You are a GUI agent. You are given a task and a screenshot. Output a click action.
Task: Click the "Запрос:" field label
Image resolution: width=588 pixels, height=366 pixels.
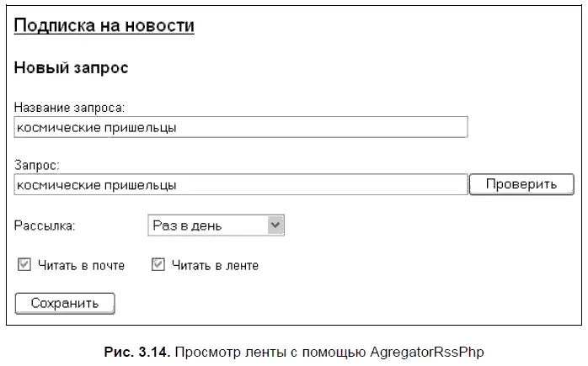click(37, 166)
